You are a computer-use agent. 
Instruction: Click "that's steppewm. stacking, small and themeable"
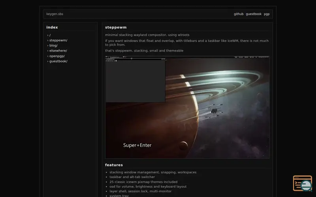144,51
